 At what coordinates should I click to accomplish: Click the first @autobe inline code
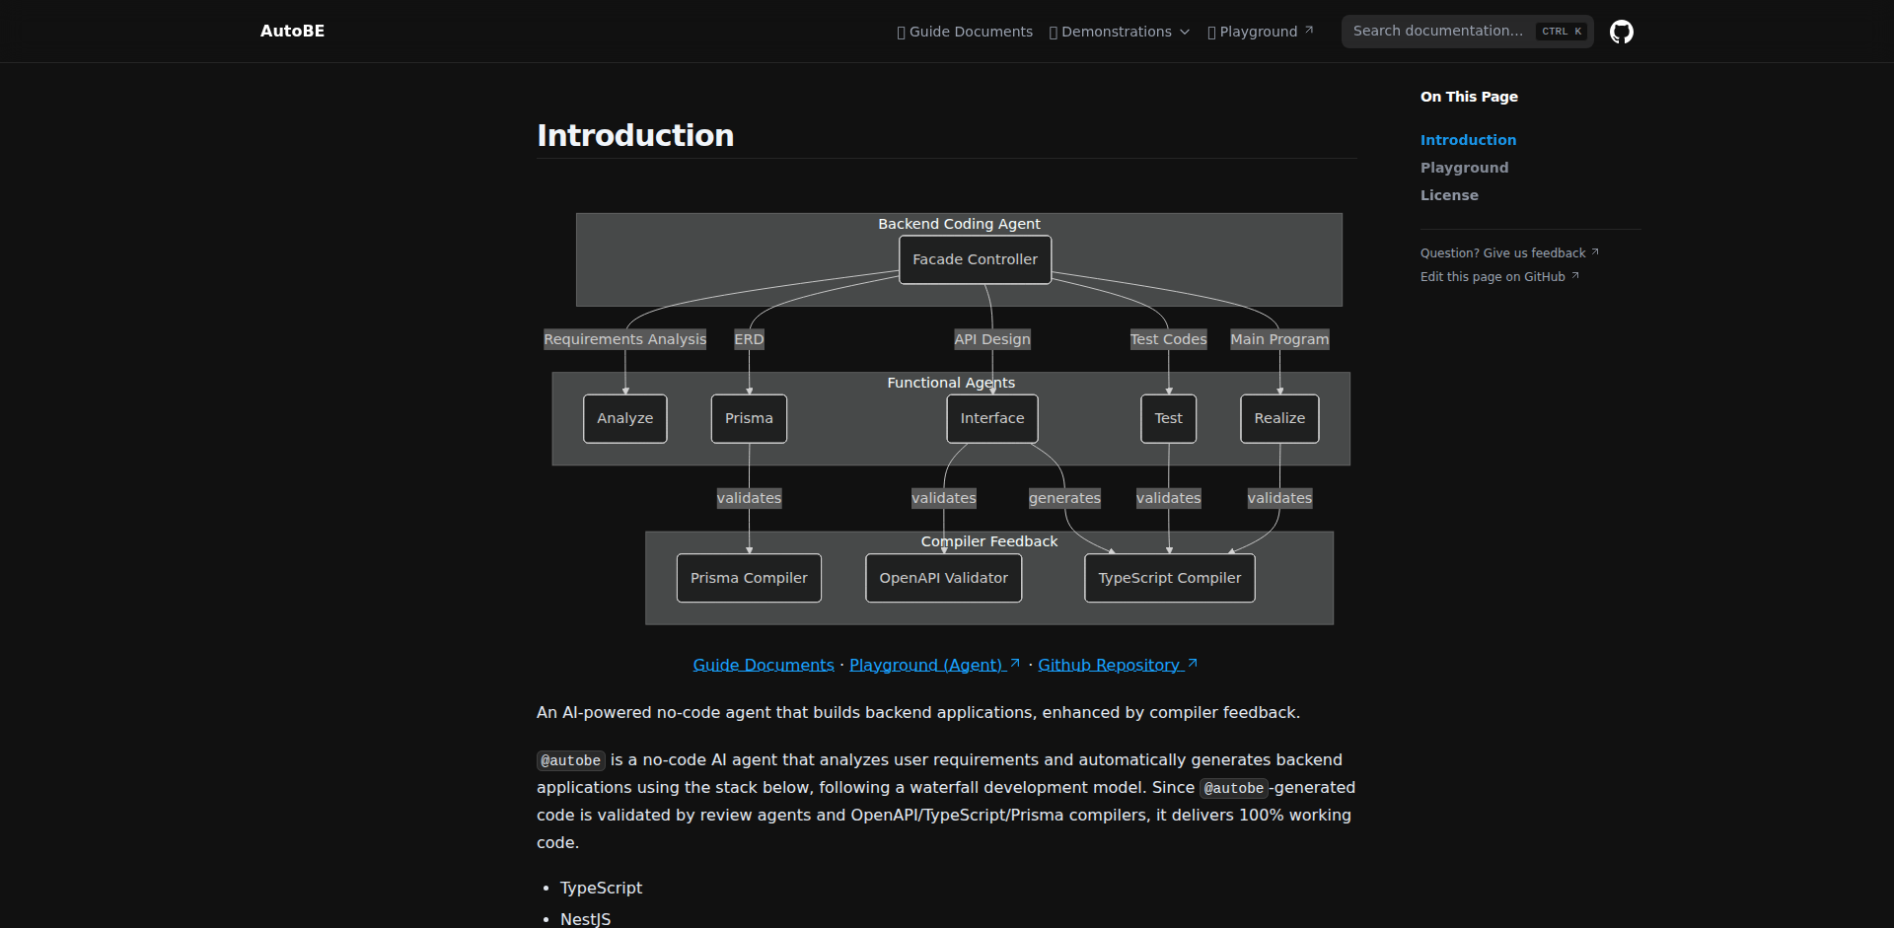coord(570,760)
